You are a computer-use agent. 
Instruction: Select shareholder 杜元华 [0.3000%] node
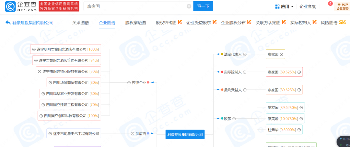(x=285, y=130)
